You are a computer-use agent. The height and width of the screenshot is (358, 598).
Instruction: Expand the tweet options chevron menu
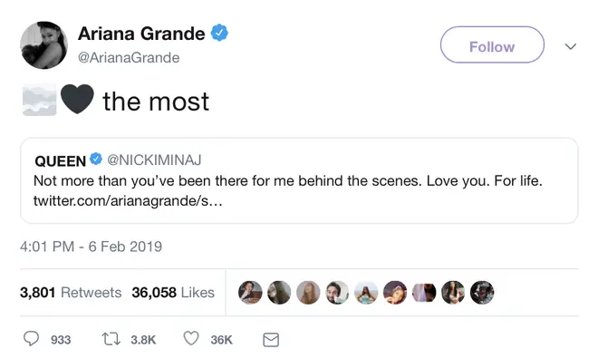pyautogui.click(x=571, y=46)
